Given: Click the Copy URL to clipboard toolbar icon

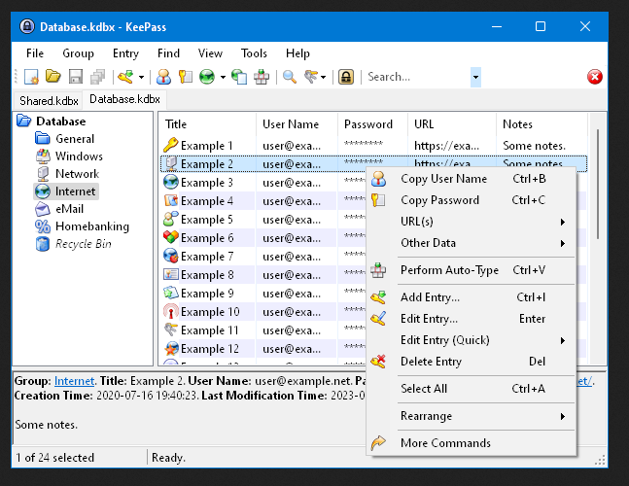Looking at the screenshot, I should click(x=239, y=77).
